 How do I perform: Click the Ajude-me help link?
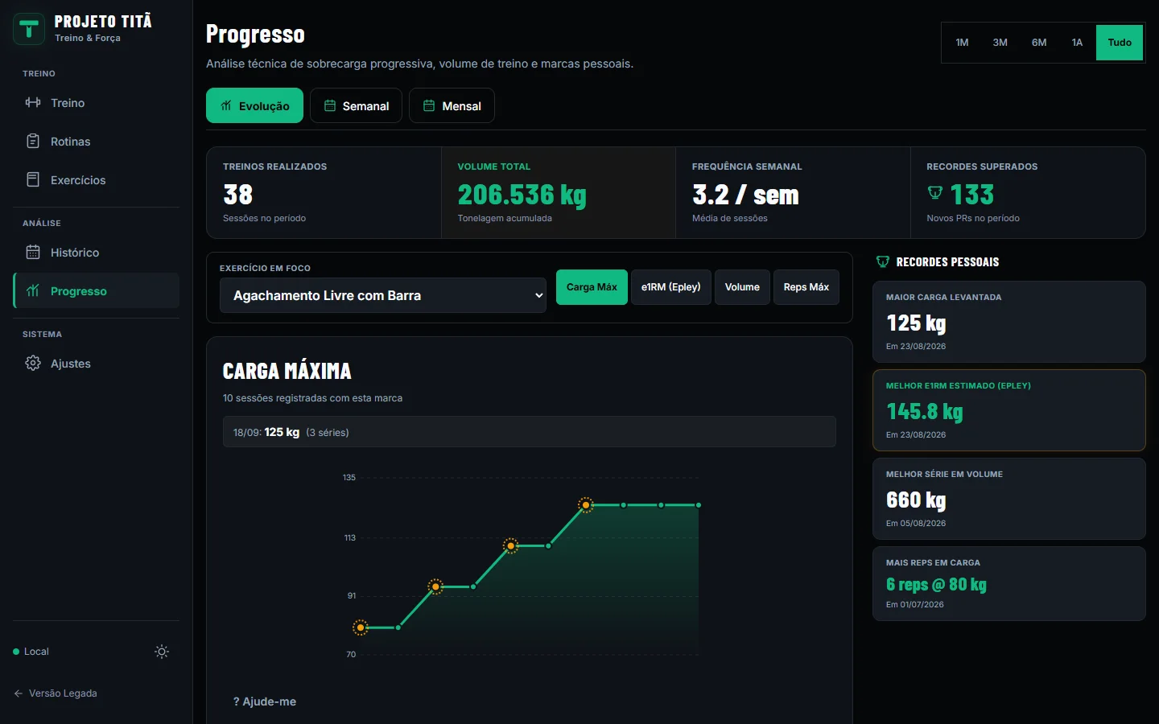tap(265, 701)
